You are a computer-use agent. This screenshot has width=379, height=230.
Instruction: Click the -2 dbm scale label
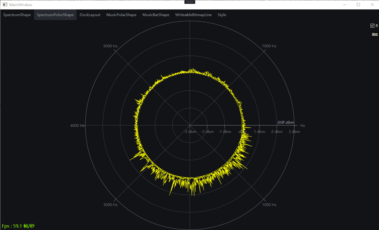pyautogui.click(x=207, y=132)
